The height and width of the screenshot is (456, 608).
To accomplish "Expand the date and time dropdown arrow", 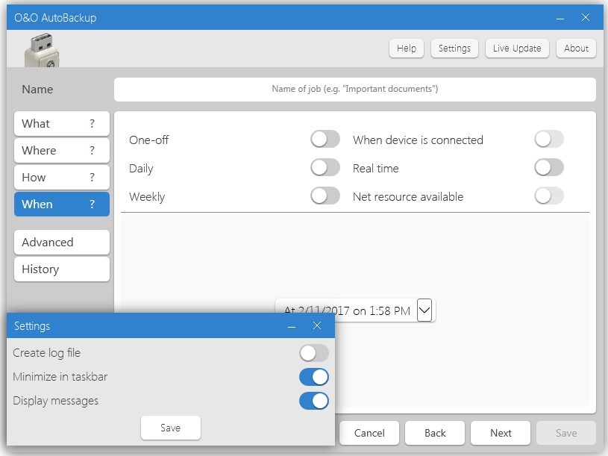I will [x=424, y=310].
